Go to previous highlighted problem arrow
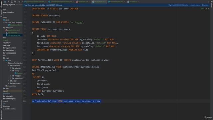Screen dimensions: 213x120 pyautogui.click(x=206, y=9)
